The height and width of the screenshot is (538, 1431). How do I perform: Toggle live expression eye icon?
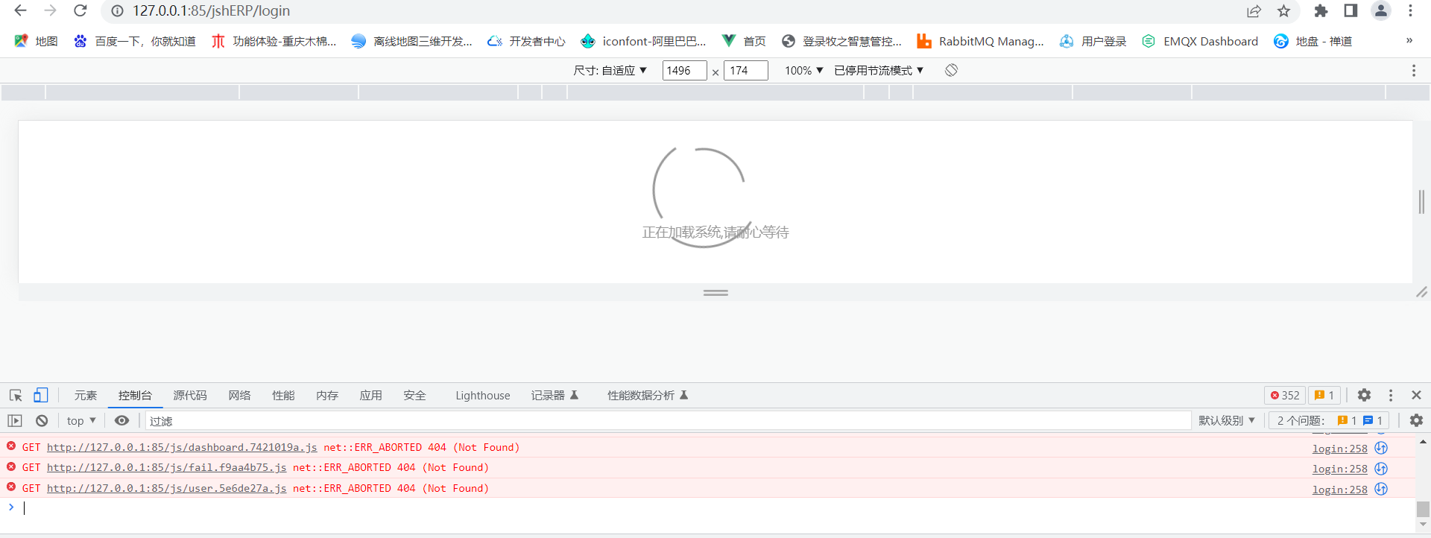121,420
